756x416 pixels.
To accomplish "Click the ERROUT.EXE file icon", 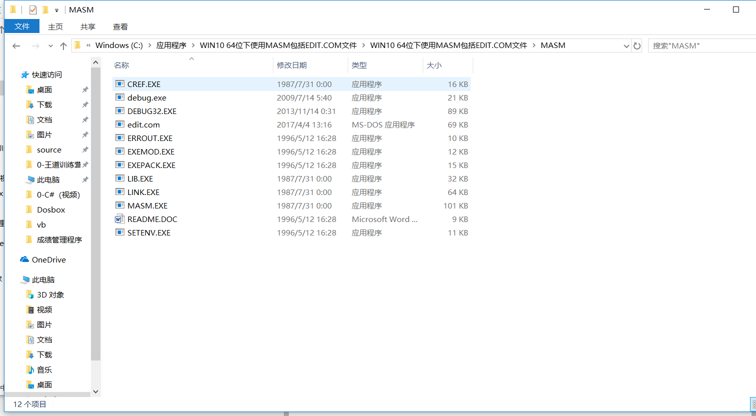I will coord(120,138).
